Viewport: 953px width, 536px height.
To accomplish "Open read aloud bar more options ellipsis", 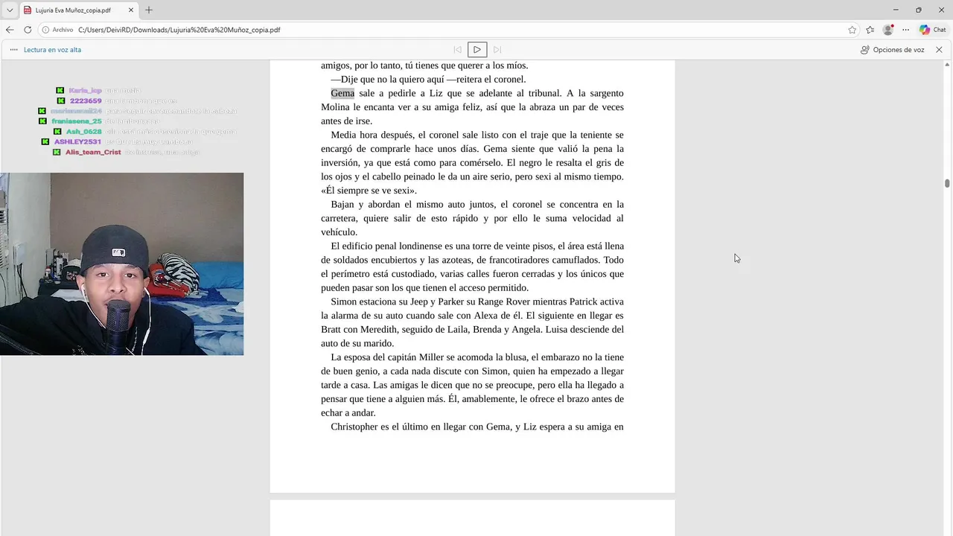I will [x=13, y=50].
